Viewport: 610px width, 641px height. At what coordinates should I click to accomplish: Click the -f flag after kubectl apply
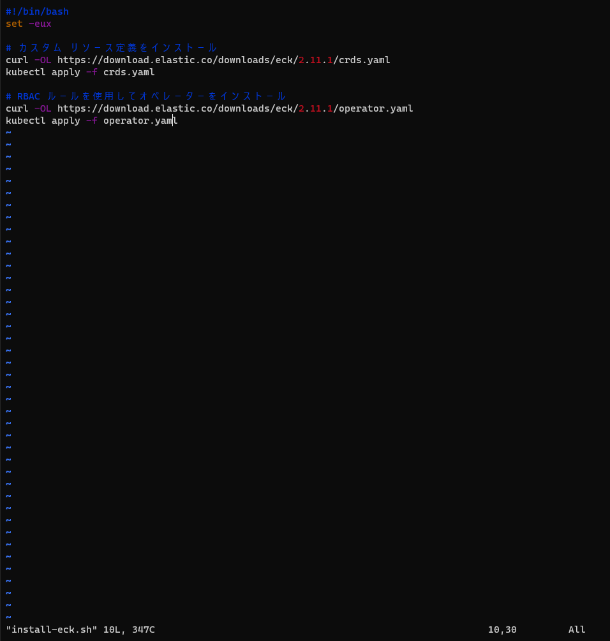click(91, 71)
